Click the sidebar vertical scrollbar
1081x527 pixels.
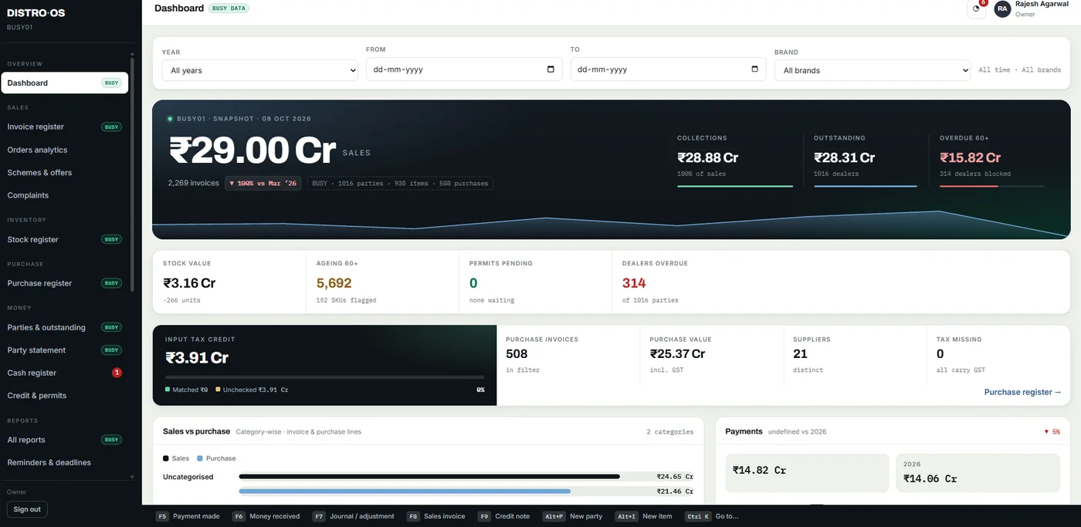pos(132,175)
